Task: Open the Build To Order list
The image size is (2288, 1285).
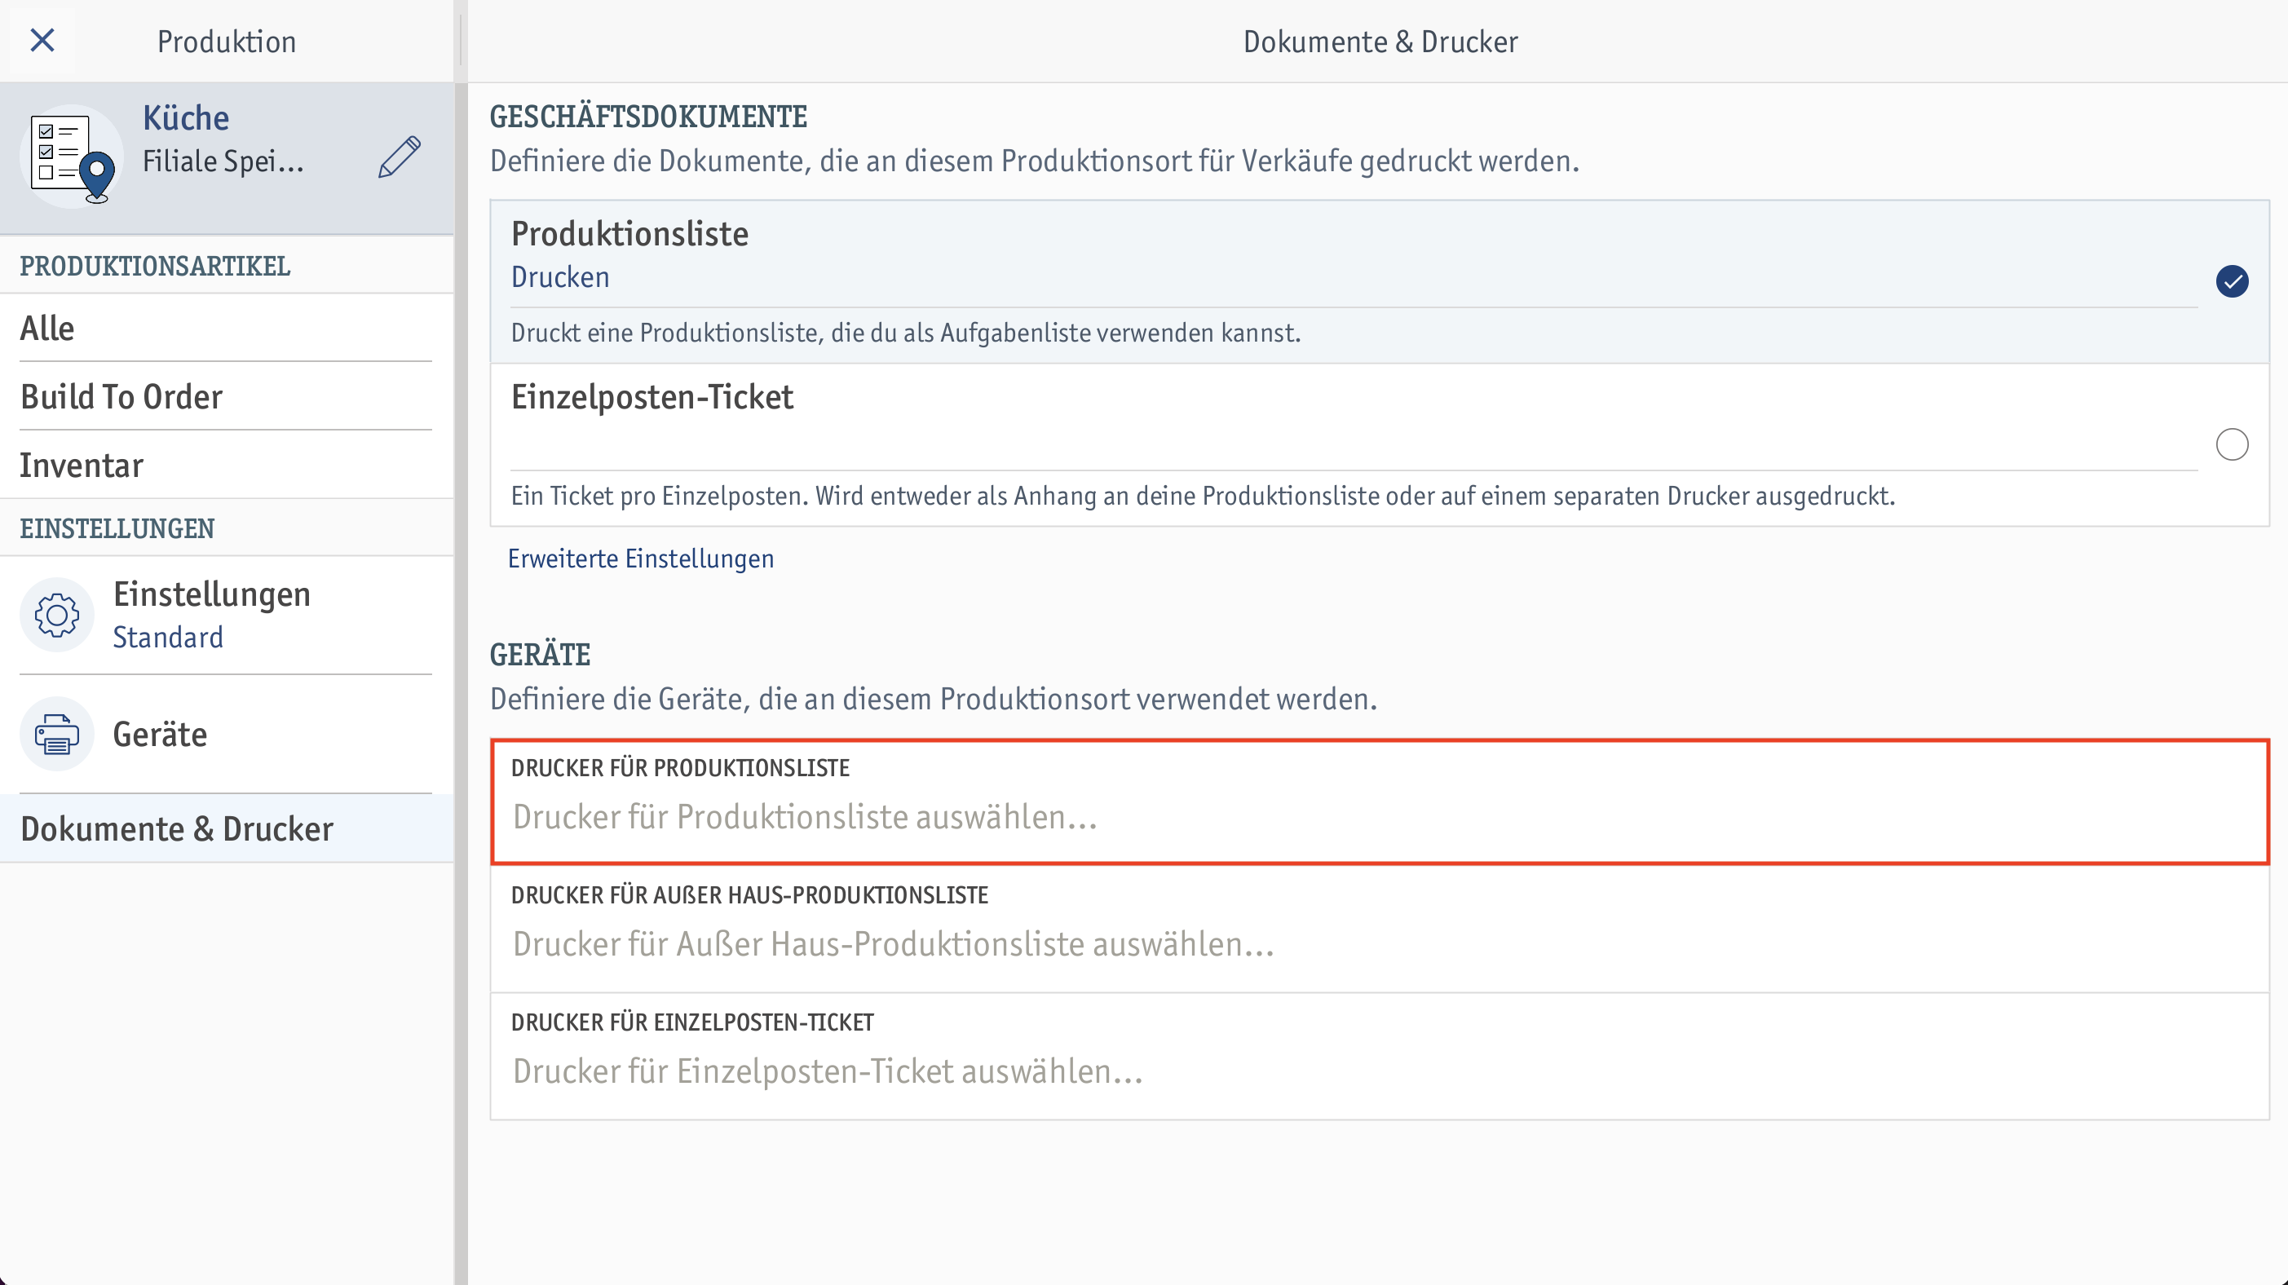Action: [x=227, y=396]
